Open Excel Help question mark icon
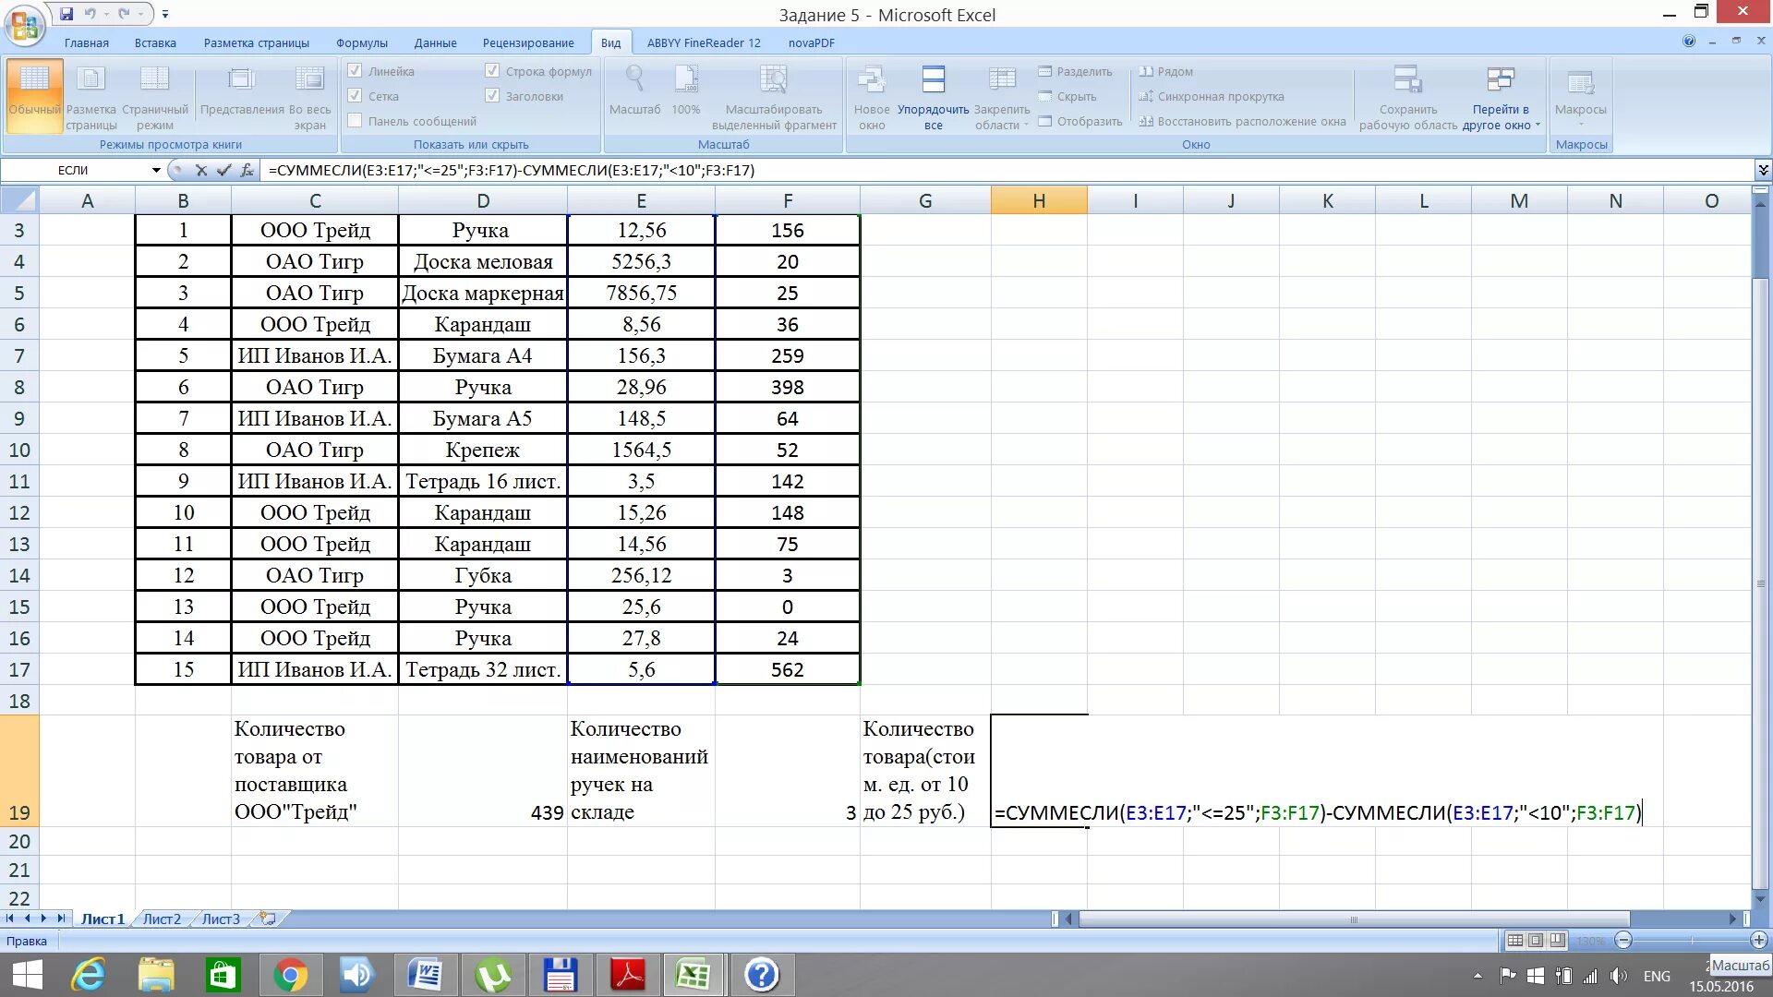The height and width of the screenshot is (997, 1773). click(1689, 42)
